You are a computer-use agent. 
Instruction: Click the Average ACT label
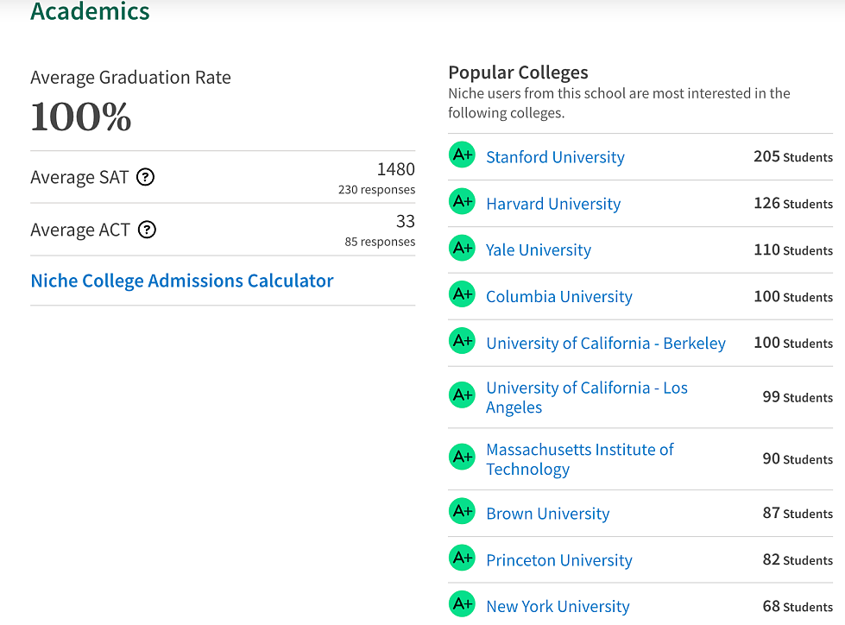tap(80, 230)
